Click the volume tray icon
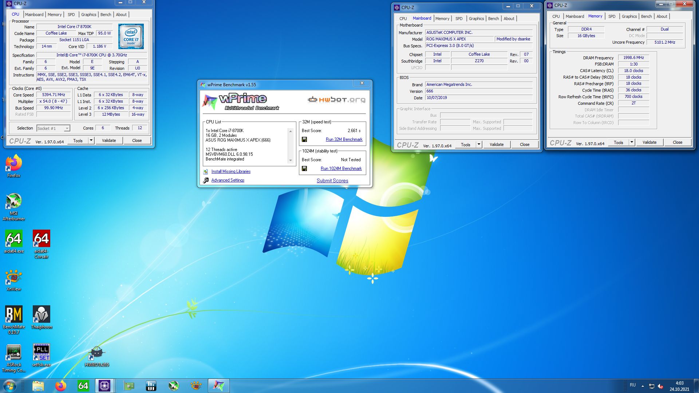This screenshot has height=393, width=699. tap(660, 386)
